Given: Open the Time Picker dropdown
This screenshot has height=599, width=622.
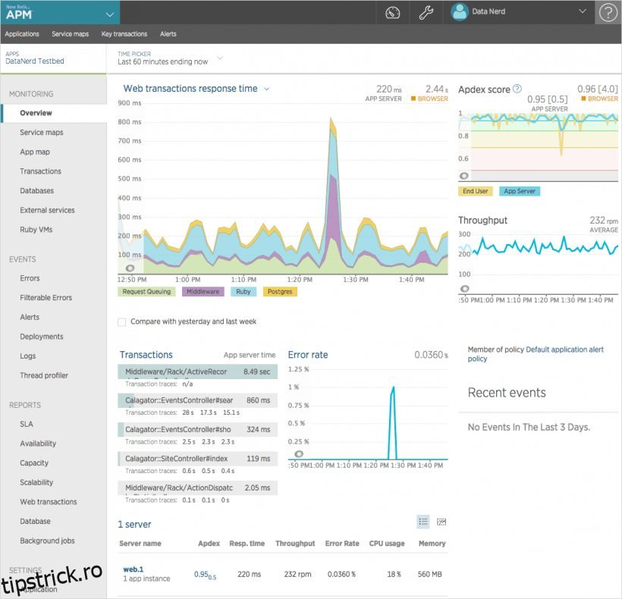Looking at the screenshot, I should [x=220, y=58].
